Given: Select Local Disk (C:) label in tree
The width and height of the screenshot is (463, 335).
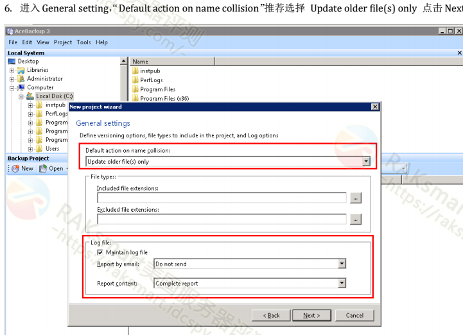Looking at the screenshot, I should point(55,96).
